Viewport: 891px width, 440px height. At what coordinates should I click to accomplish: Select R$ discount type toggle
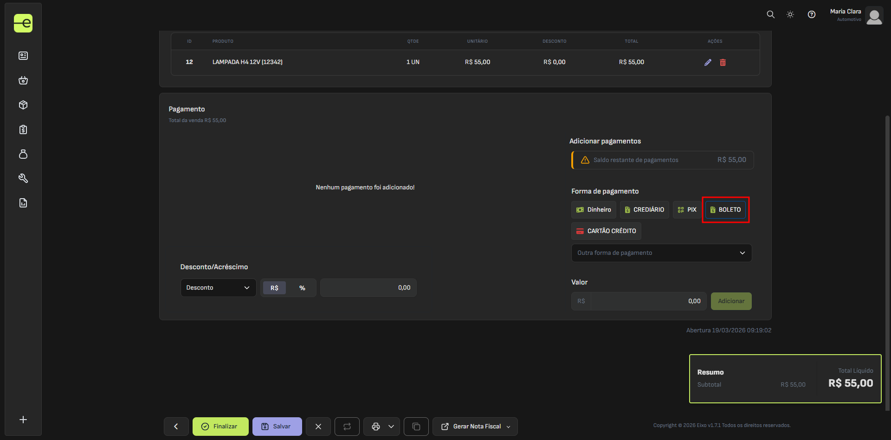pyautogui.click(x=274, y=288)
